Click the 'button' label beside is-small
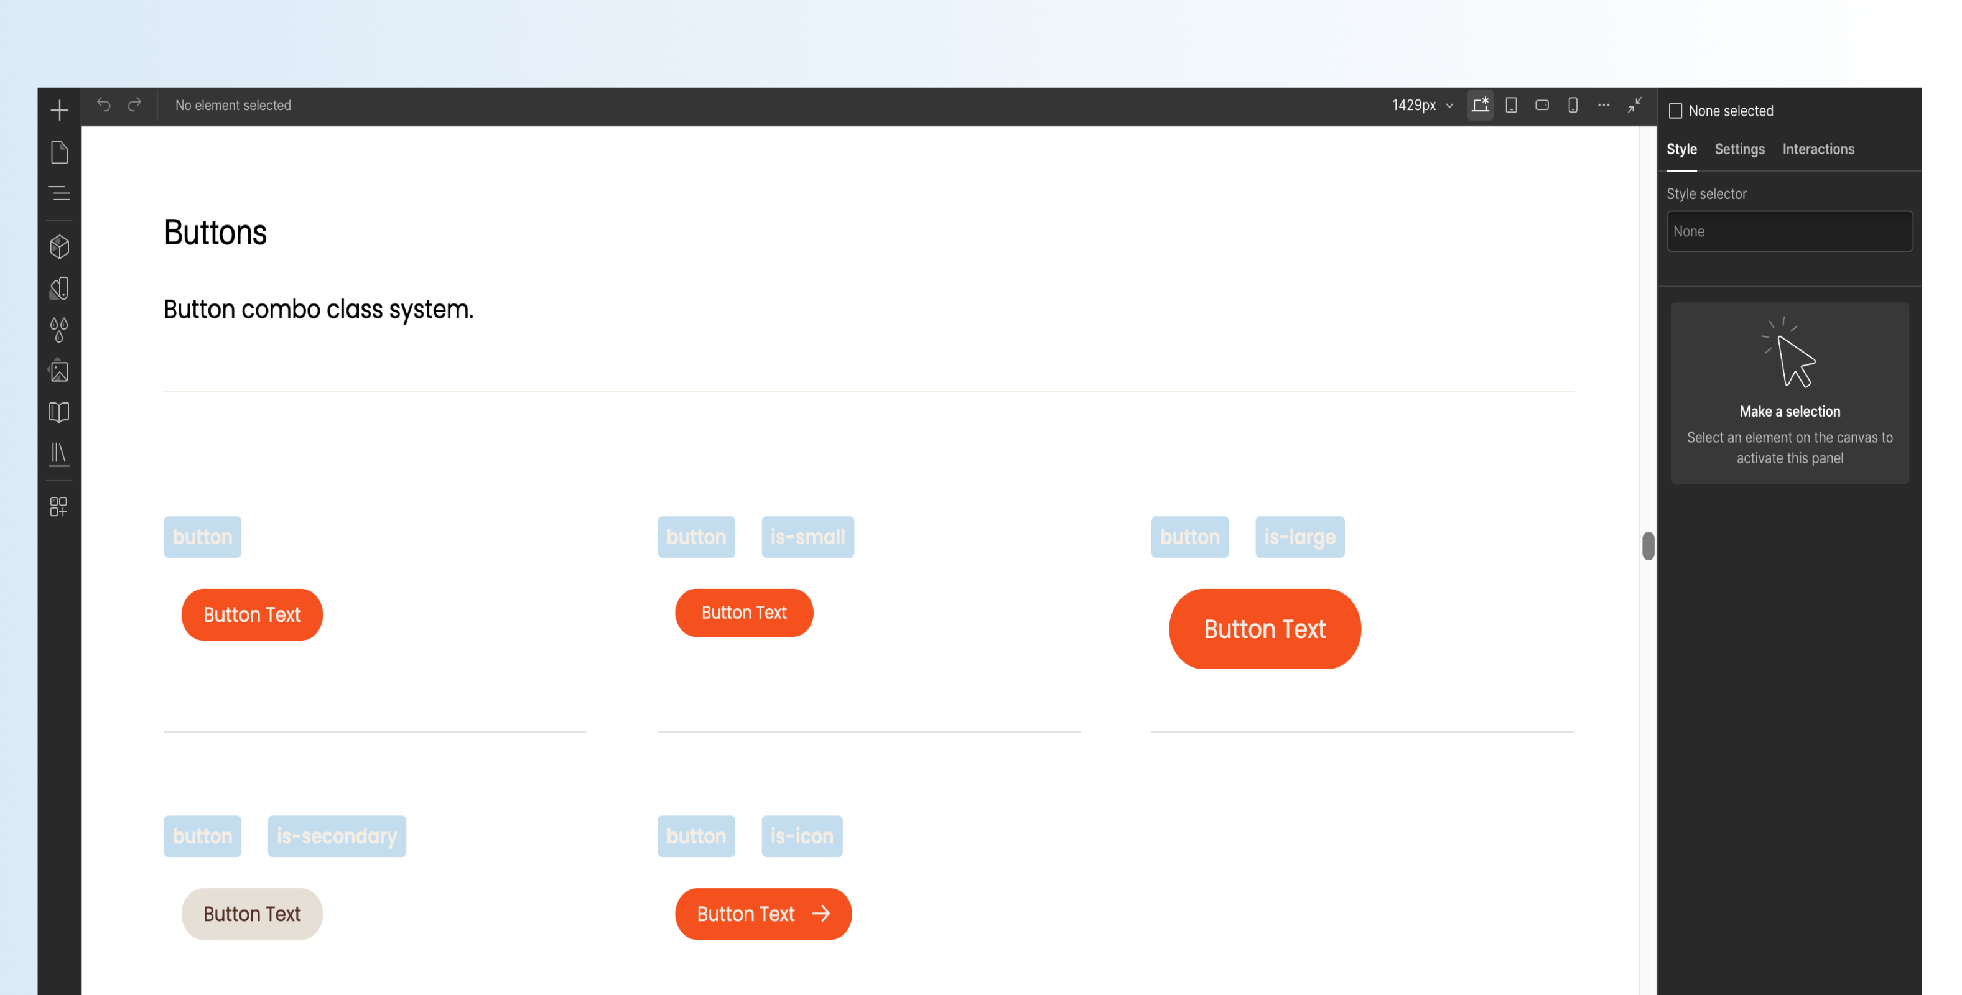 coord(696,537)
